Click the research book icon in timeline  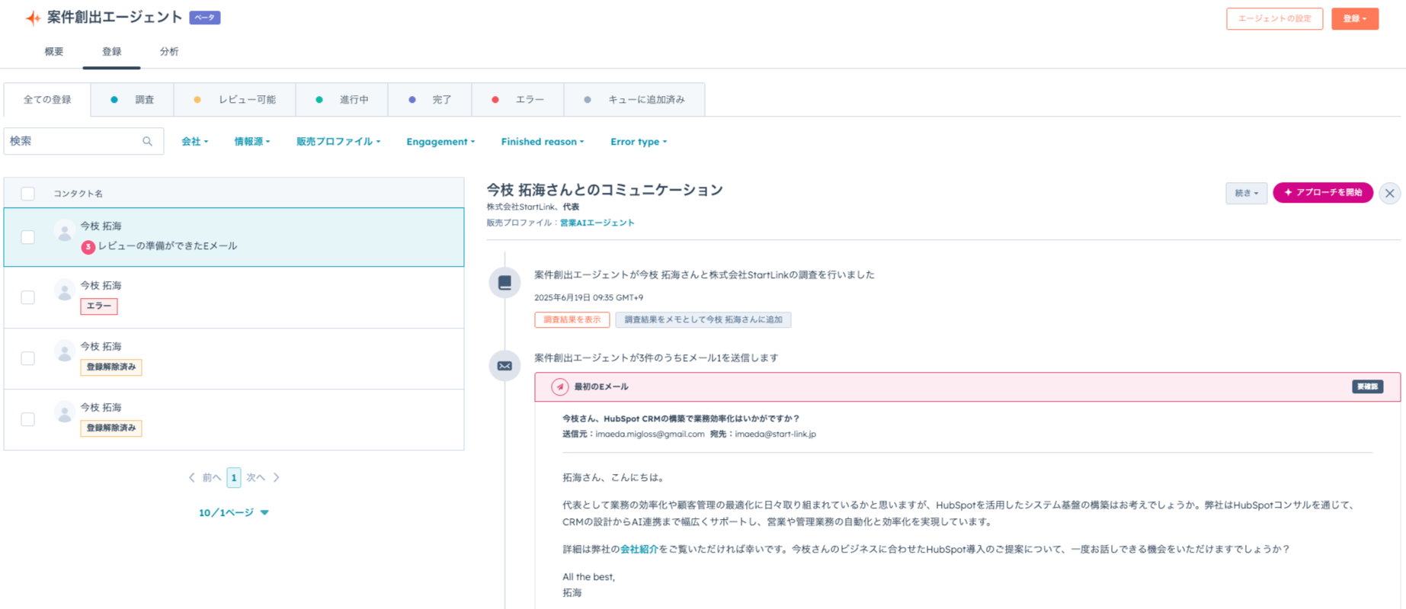point(504,283)
